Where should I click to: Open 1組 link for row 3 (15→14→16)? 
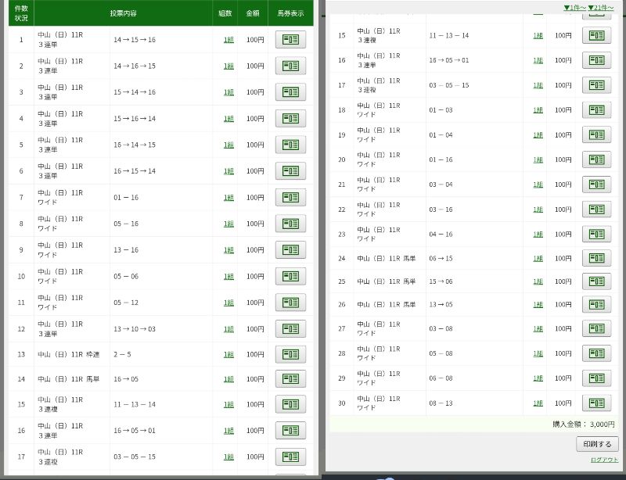228,92
